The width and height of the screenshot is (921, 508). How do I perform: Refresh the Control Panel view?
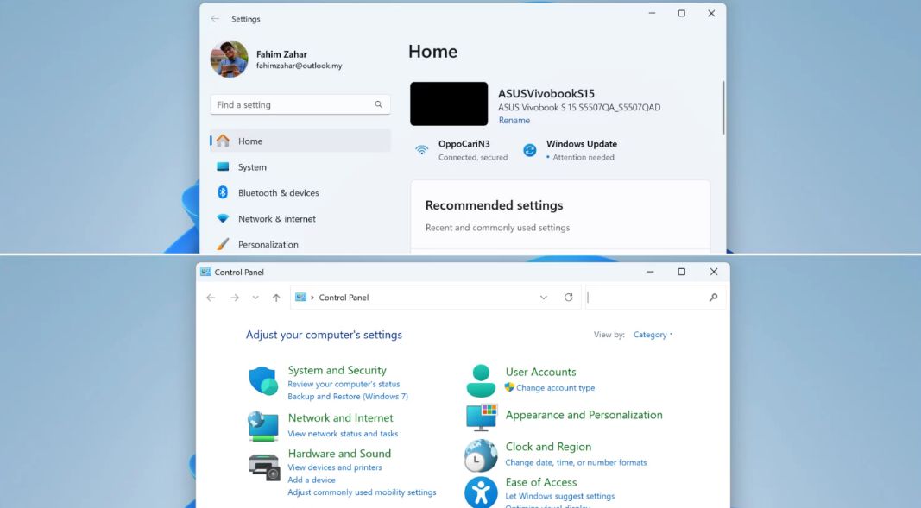[568, 297]
